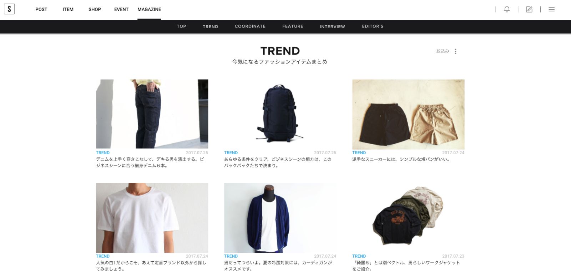This screenshot has height=277, width=571.
Task: Open the SHOP menu item
Action: pos(95,9)
